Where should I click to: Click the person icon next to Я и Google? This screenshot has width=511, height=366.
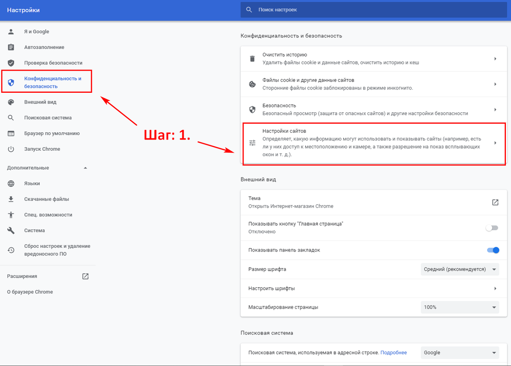11,31
